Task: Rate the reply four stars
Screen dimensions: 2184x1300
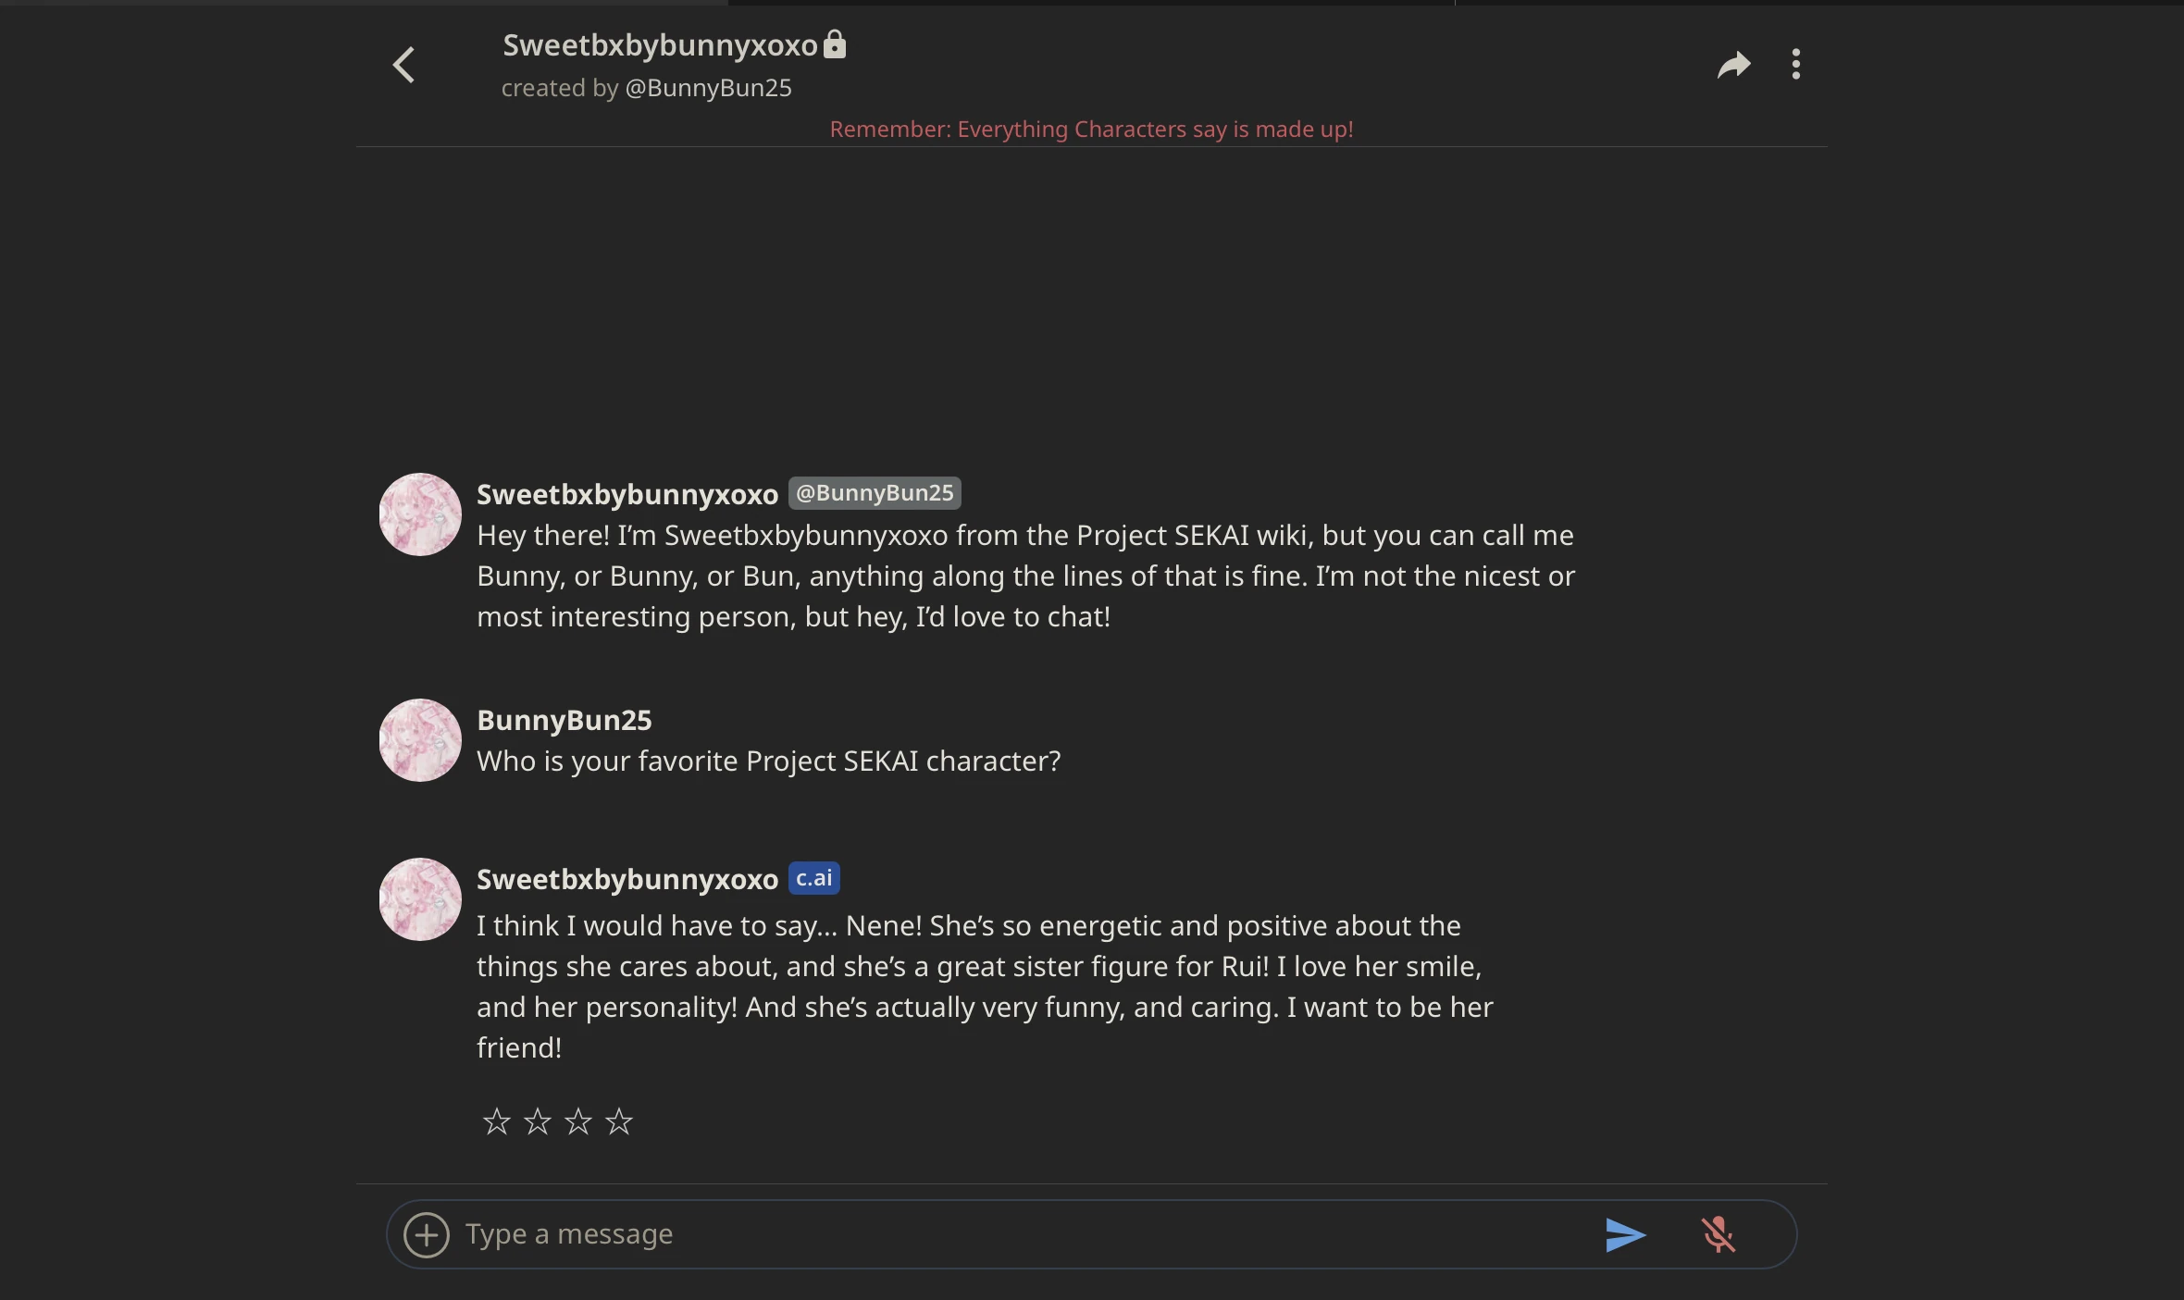Action: point(619,1121)
